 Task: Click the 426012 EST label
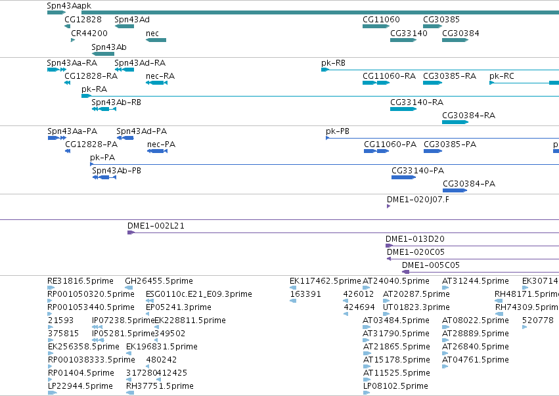(x=358, y=295)
